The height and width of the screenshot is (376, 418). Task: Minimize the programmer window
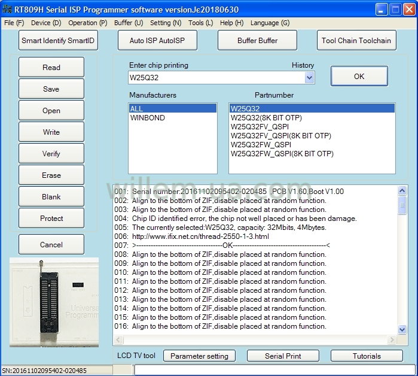click(382, 10)
